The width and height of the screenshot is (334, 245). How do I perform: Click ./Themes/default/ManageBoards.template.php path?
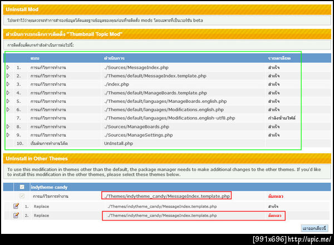[155, 93]
